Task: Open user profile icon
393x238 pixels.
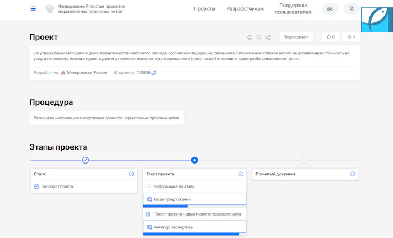Action: point(351,9)
